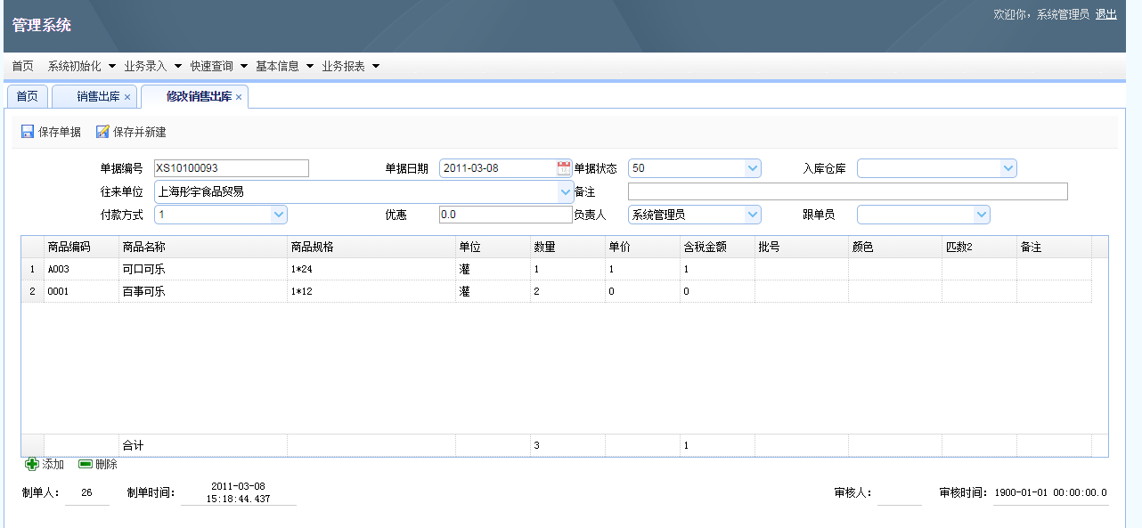Image resolution: width=1142 pixels, height=528 pixels.
Task: Click the 保存并新建 button
Action: (x=131, y=132)
